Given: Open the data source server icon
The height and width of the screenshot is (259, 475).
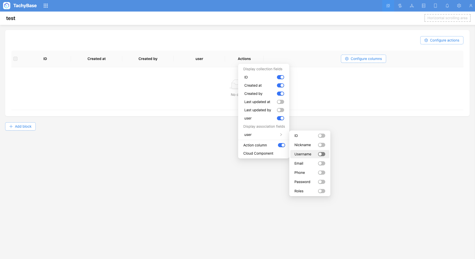Looking at the screenshot, I should pos(424,6).
